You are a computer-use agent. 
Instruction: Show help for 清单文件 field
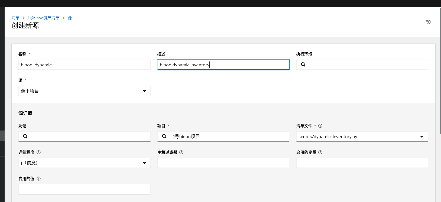320,126
